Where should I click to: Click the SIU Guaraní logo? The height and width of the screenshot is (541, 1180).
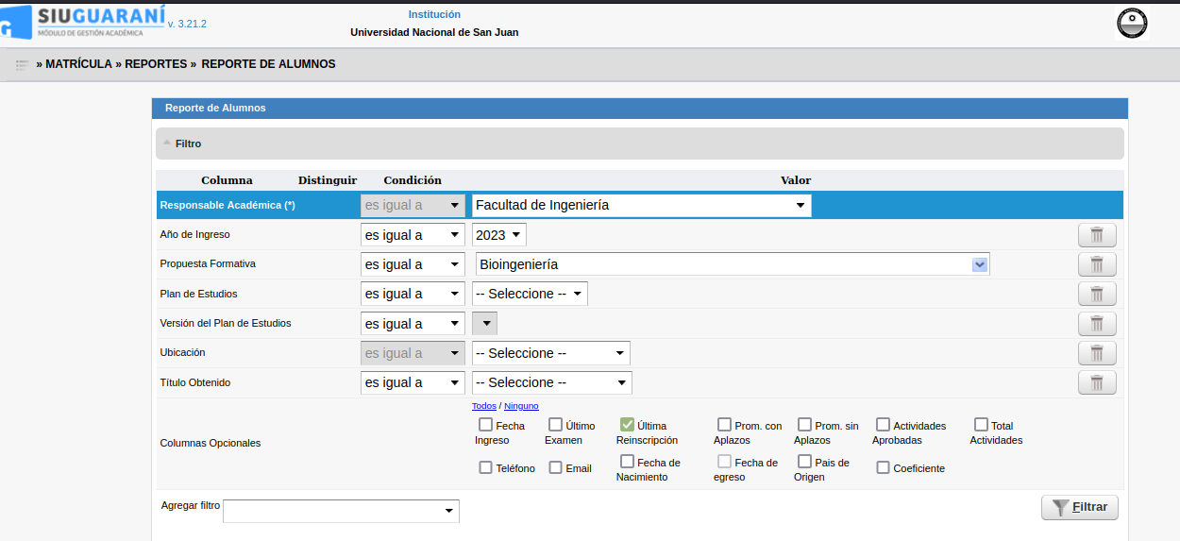[90, 21]
